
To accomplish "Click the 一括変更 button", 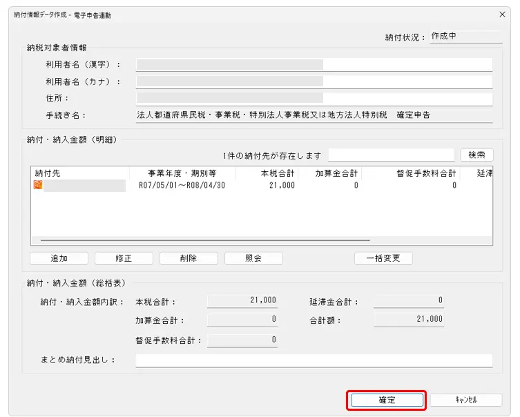I will (383, 258).
